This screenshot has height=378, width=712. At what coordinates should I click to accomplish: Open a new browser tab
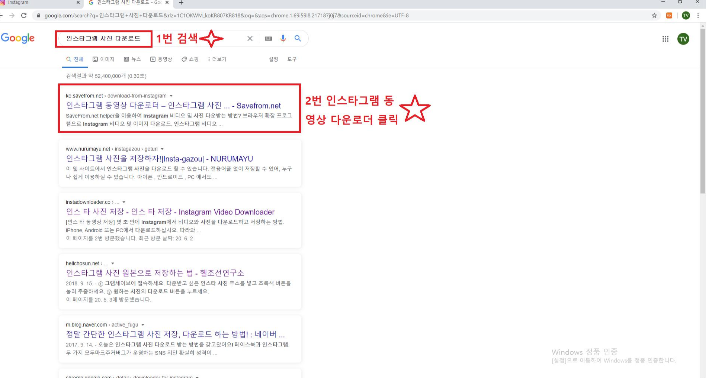(x=181, y=3)
